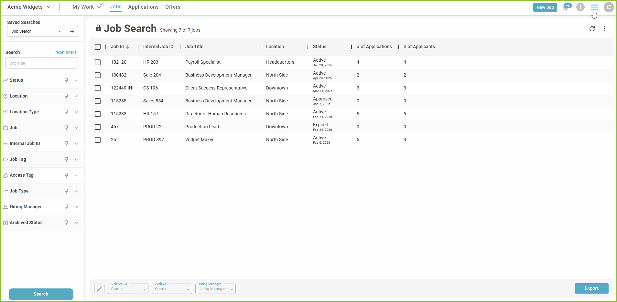Click the refresh icon for job results
Viewport: 617px width, 302px height.
coord(592,29)
